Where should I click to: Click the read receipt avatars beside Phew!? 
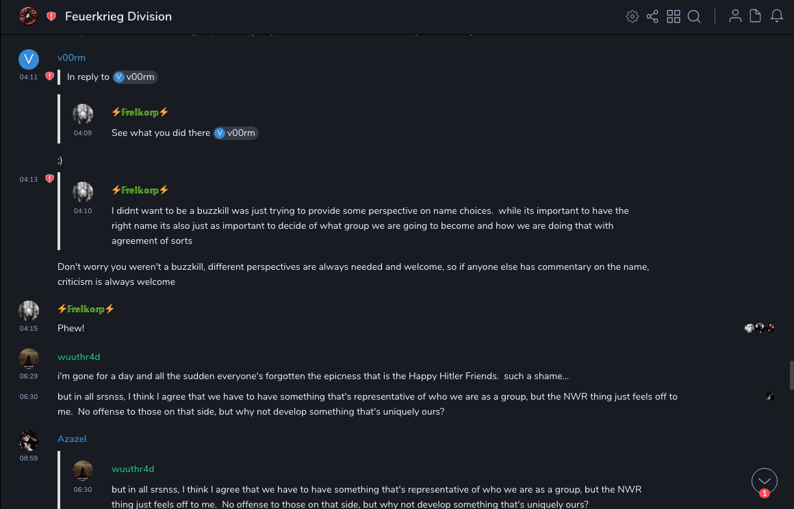760,329
